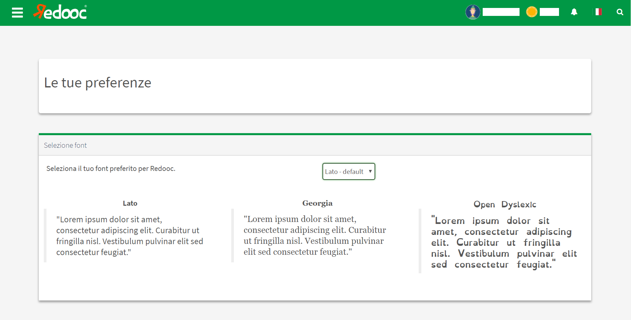Click the Redooc logo
Viewport: 631px width, 320px height.
click(x=60, y=12)
